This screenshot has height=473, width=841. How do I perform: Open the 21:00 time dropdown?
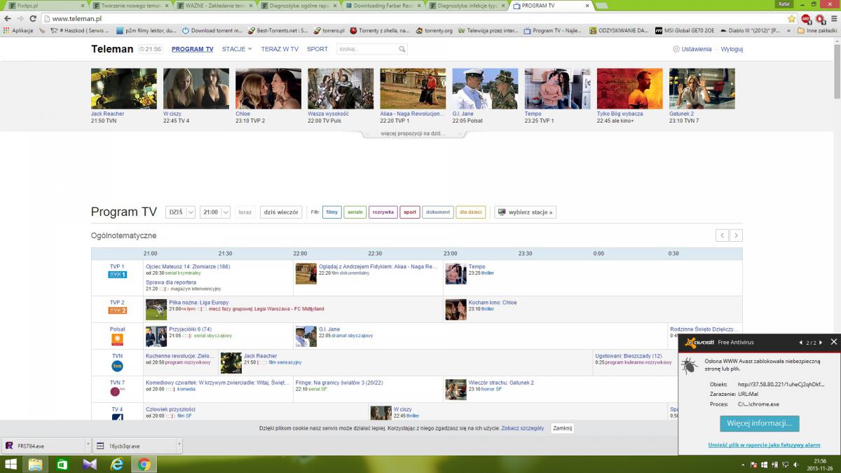point(215,212)
